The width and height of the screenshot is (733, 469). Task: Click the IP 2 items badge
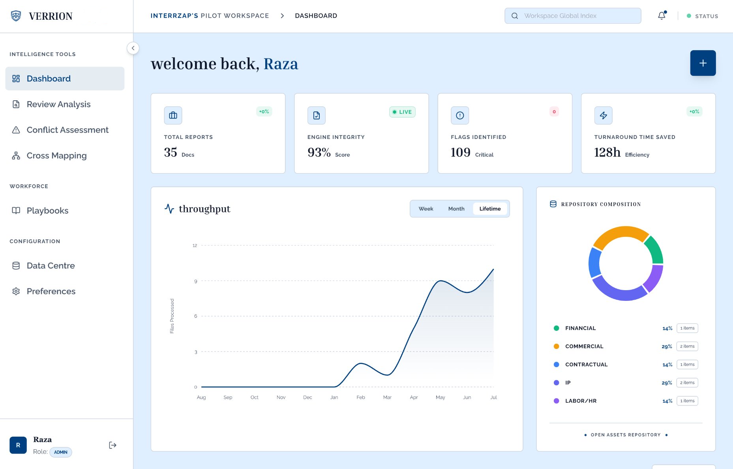click(687, 383)
